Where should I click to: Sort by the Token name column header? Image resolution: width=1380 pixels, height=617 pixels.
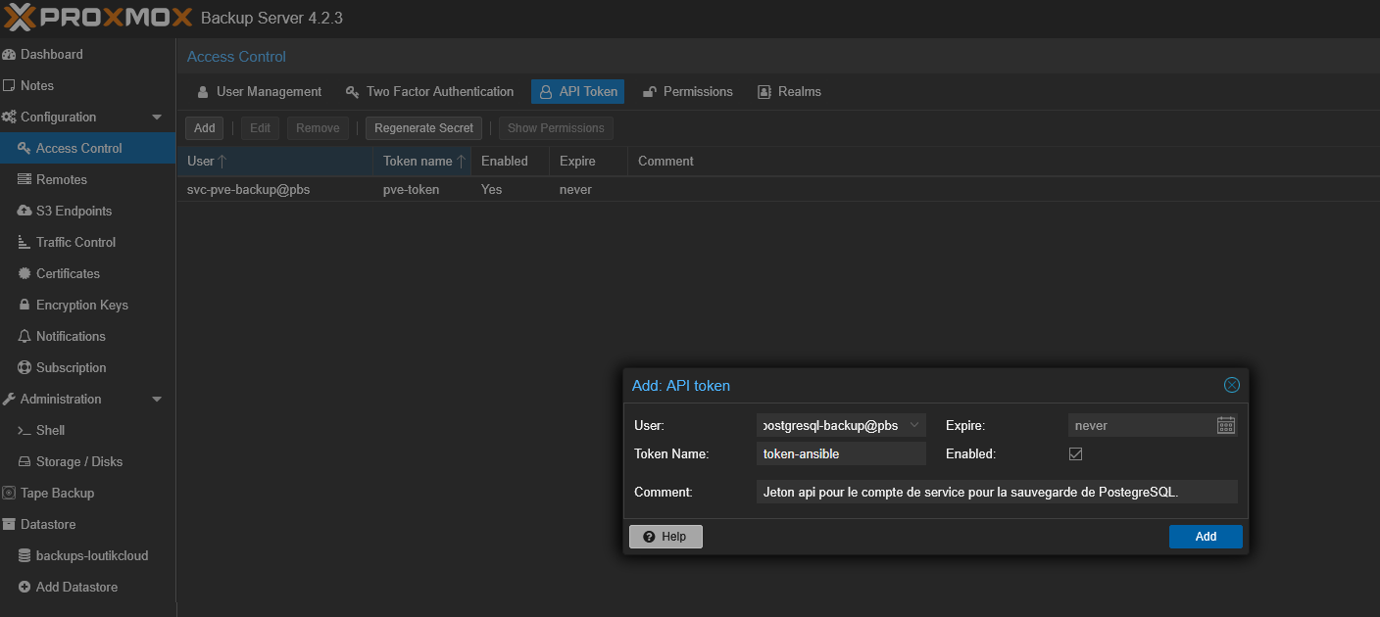coord(421,161)
